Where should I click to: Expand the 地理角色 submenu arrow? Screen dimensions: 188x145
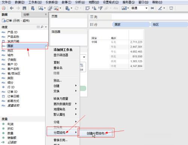click(x=76, y=109)
